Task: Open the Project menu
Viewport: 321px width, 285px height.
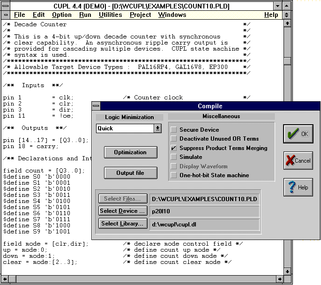Action: (x=141, y=15)
